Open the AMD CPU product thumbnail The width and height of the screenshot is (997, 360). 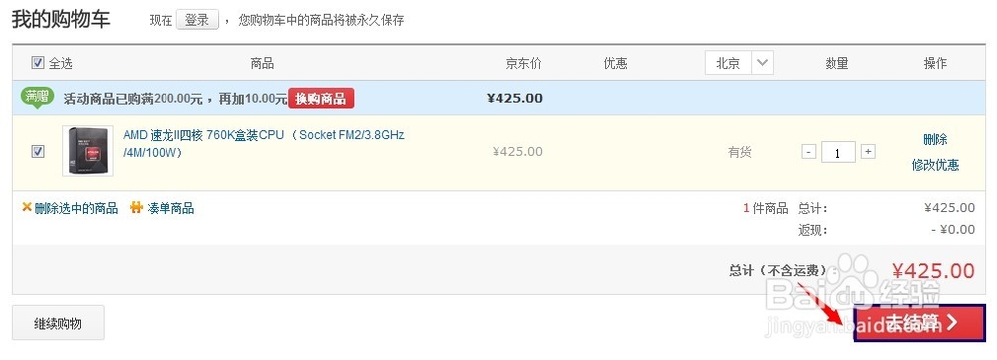pos(88,151)
